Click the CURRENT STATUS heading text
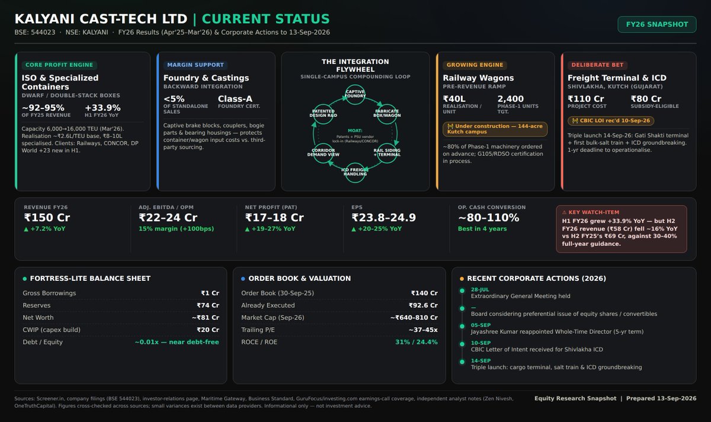The width and height of the screenshot is (711, 422). (x=266, y=19)
